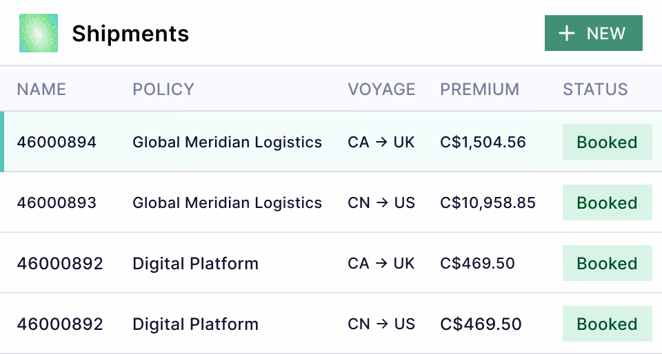Open shipment 46000893
The height and width of the screenshot is (354, 662).
point(57,203)
